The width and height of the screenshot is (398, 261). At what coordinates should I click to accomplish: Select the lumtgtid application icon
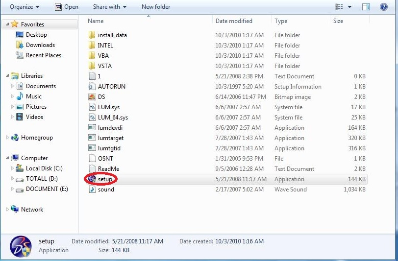[x=92, y=148]
